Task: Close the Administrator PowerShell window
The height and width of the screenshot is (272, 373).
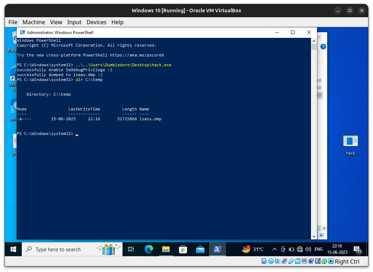Action: (x=309, y=32)
